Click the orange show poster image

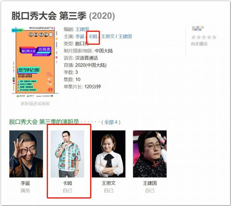pos(35,62)
